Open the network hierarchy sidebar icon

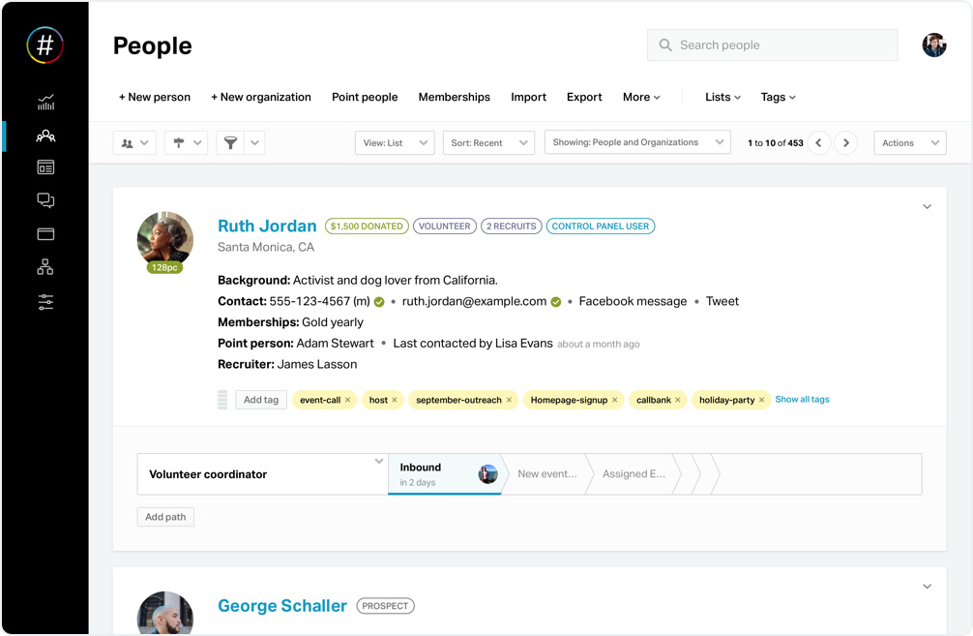point(45,267)
